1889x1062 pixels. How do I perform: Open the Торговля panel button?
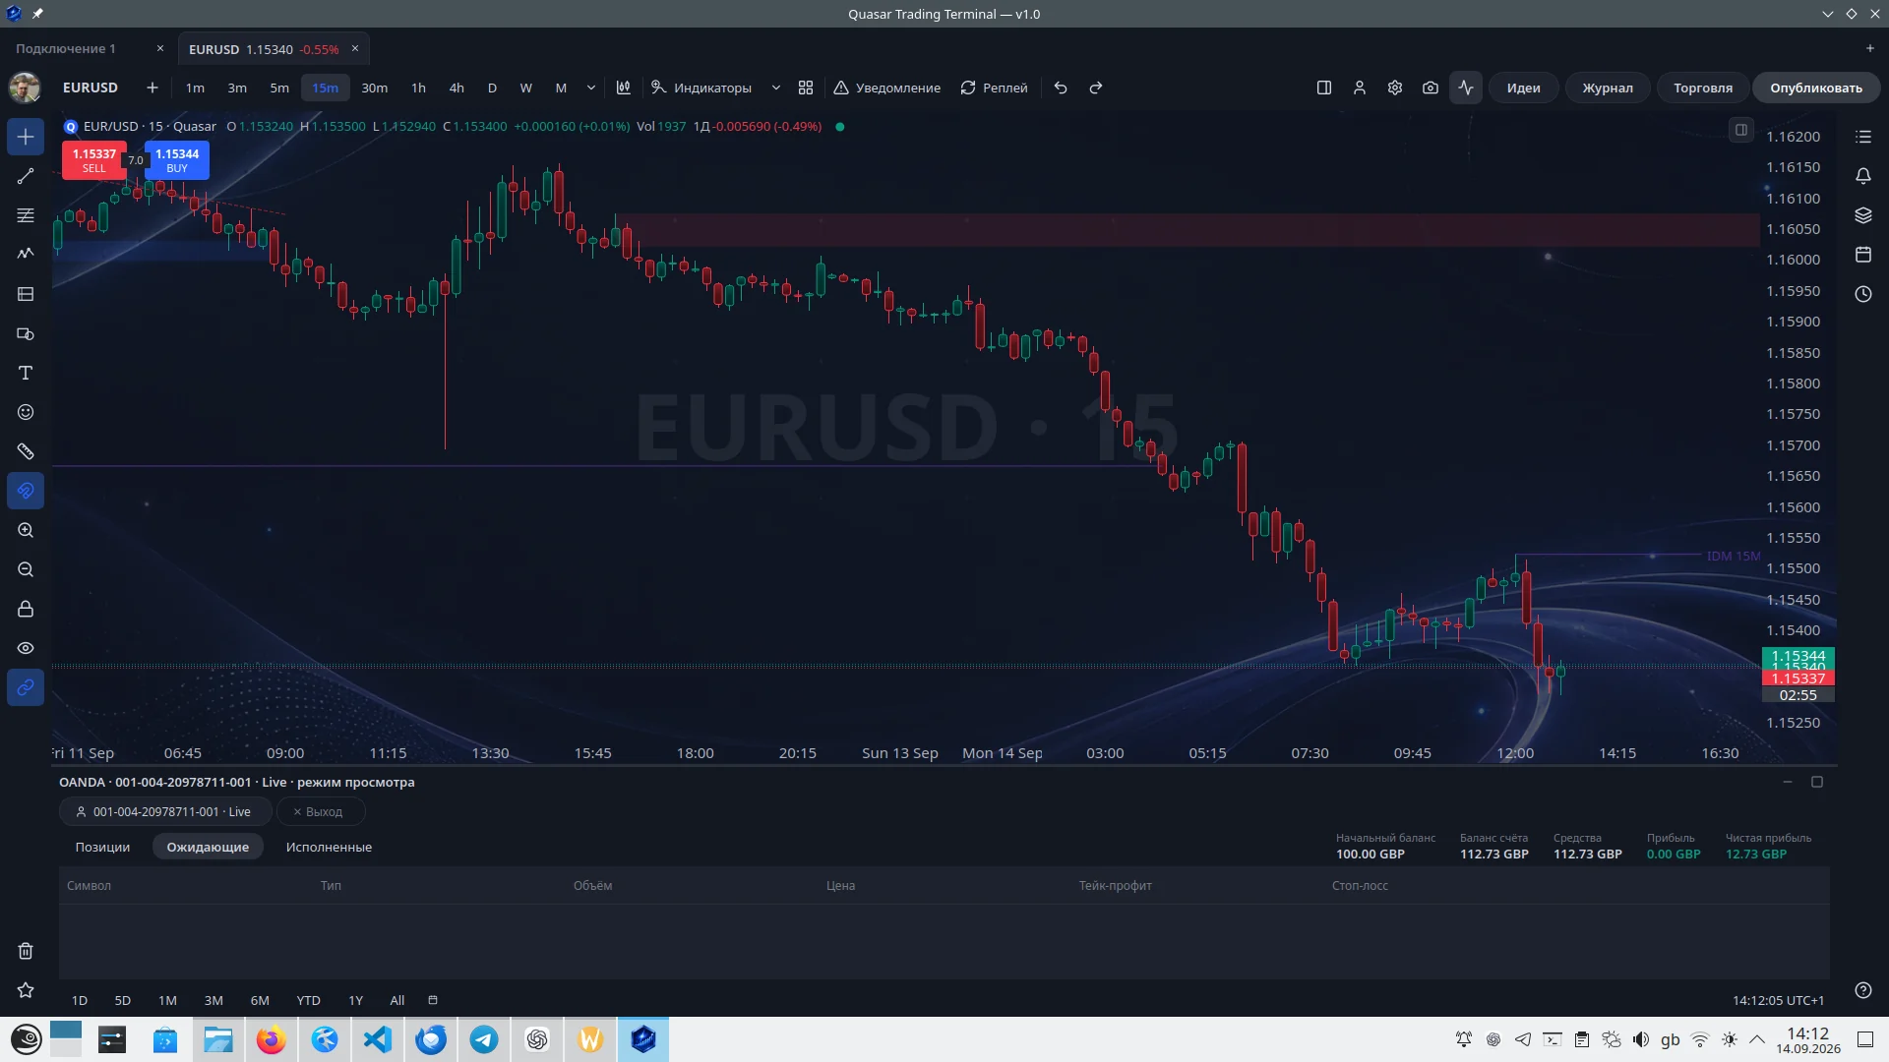pos(1703,88)
